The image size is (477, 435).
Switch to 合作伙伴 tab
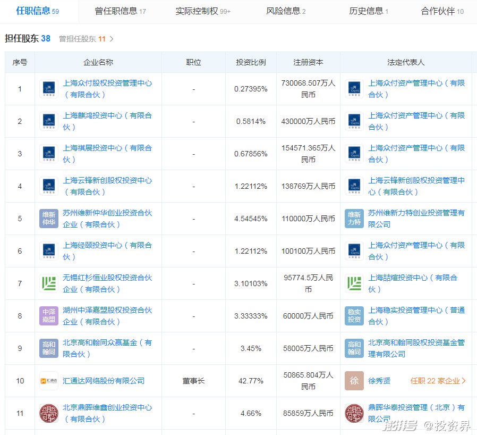point(442,11)
